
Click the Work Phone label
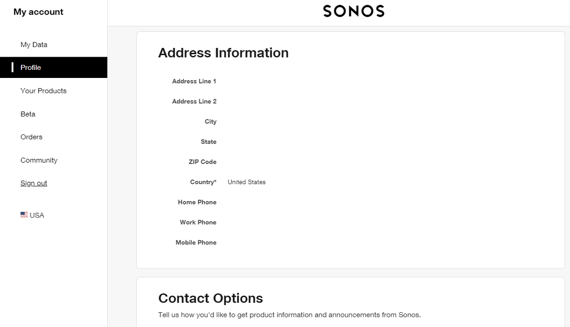(198, 222)
